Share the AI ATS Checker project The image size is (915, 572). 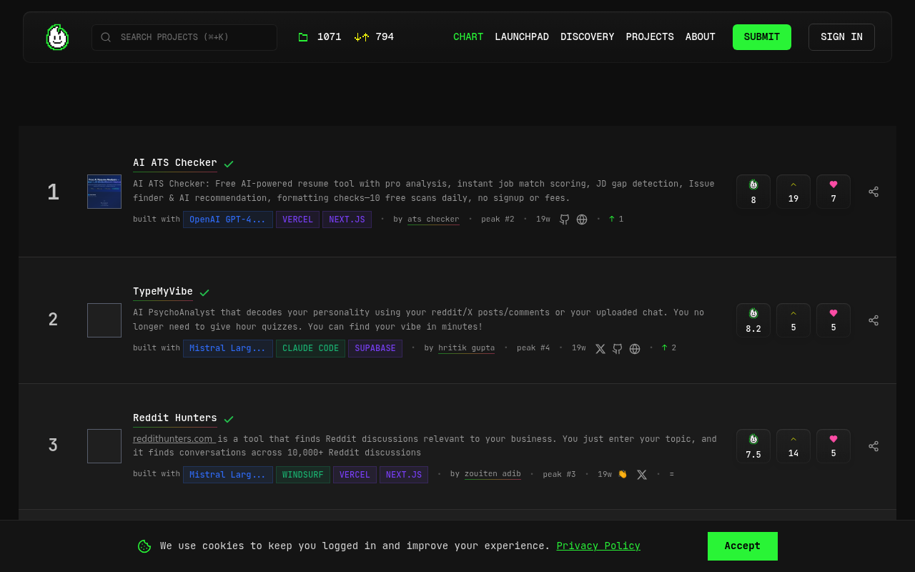(x=874, y=192)
